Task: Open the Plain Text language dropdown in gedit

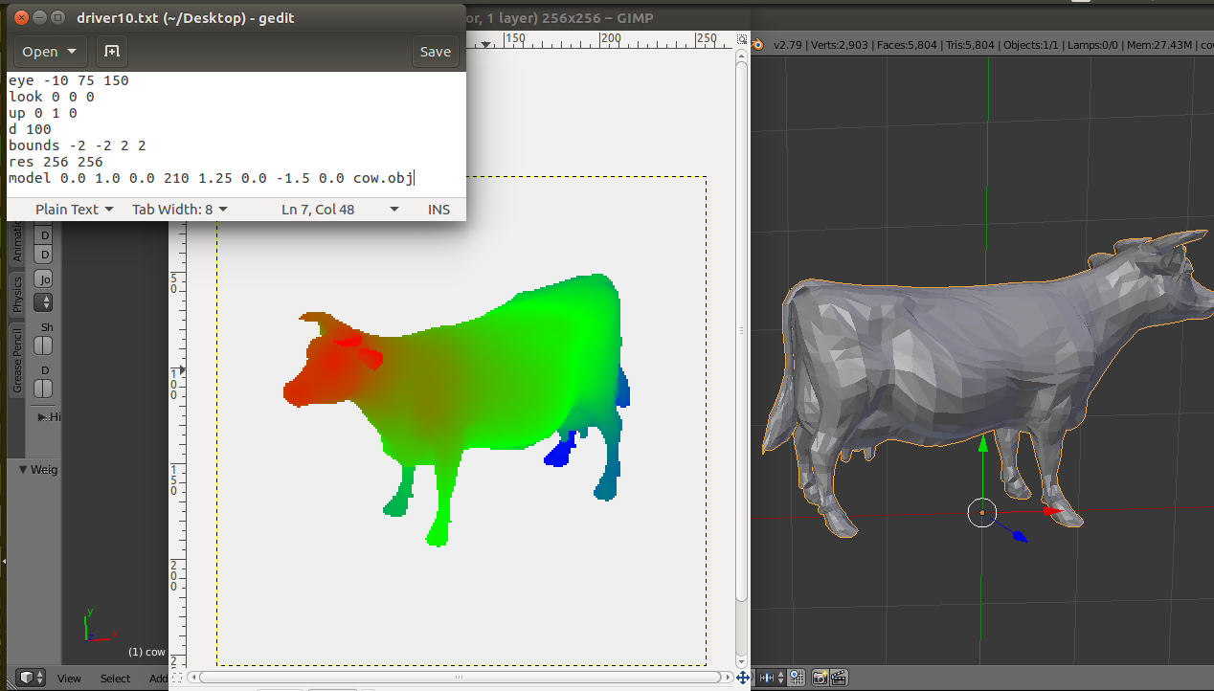Action: tap(74, 209)
